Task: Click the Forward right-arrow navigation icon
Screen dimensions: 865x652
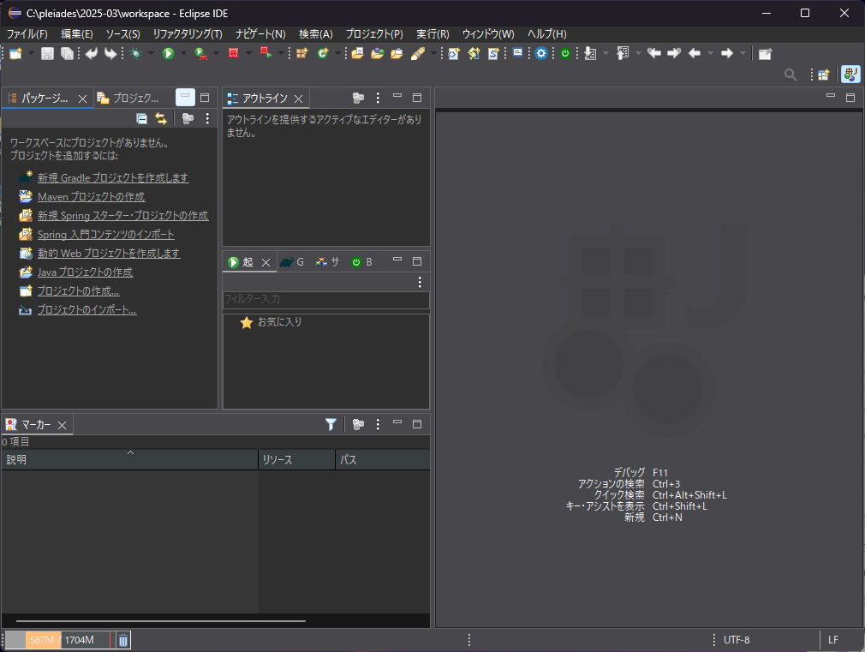Action: coord(727,54)
